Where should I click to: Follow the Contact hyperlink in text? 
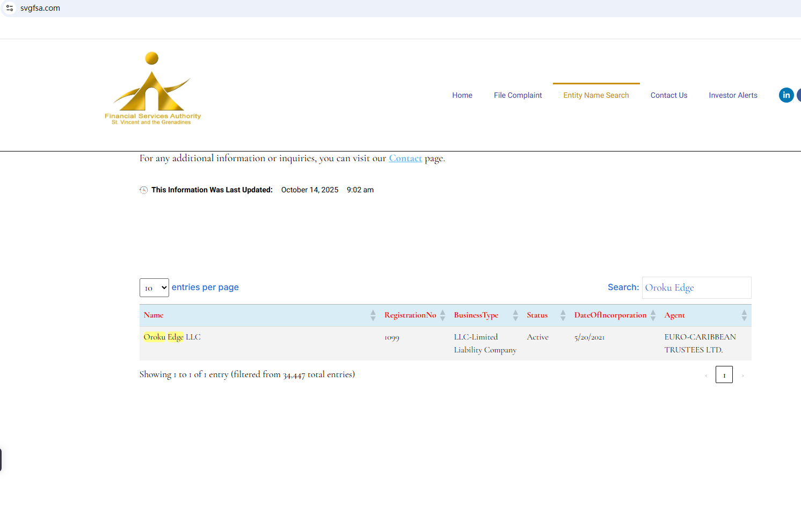pyautogui.click(x=405, y=158)
